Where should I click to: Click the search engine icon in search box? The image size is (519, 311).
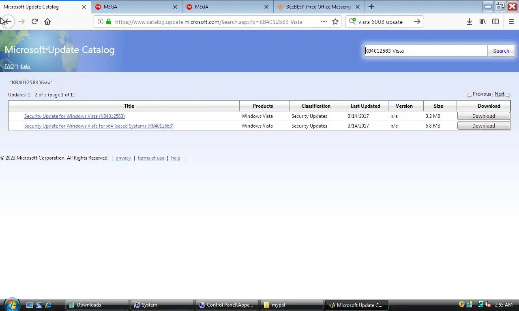click(352, 21)
